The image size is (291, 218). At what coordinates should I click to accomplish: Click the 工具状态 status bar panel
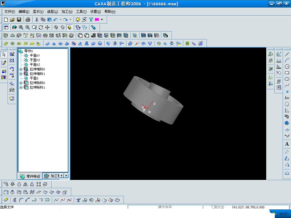[217, 207]
